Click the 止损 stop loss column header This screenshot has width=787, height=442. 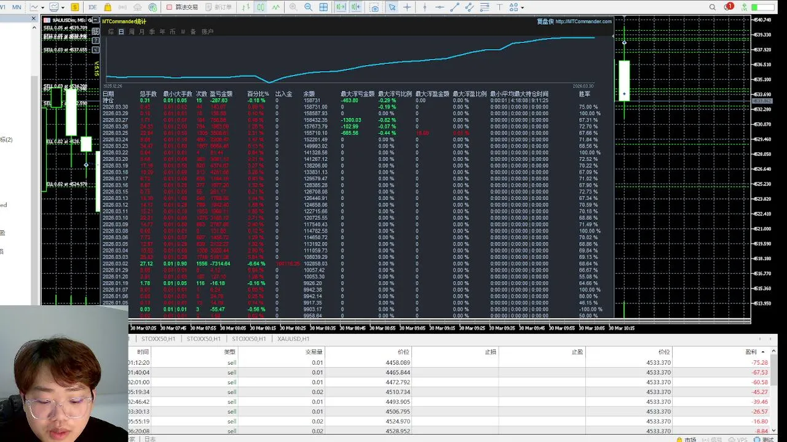(491, 352)
